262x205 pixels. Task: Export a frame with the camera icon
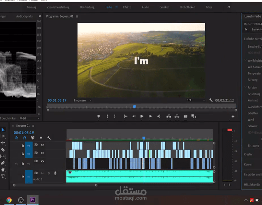click(185, 116)
